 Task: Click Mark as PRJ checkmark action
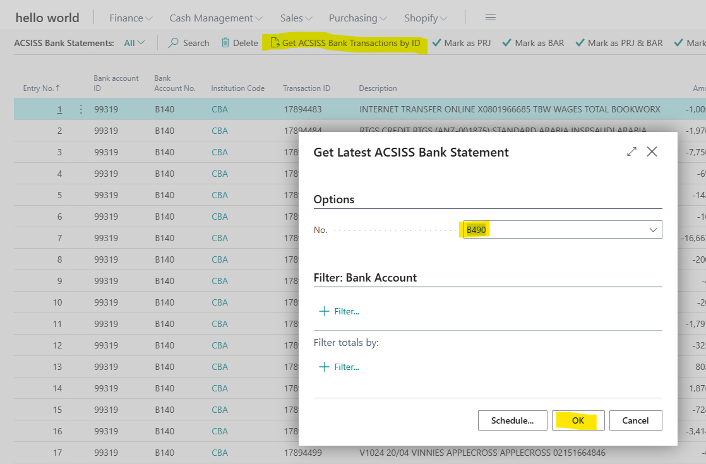[461, 43]
